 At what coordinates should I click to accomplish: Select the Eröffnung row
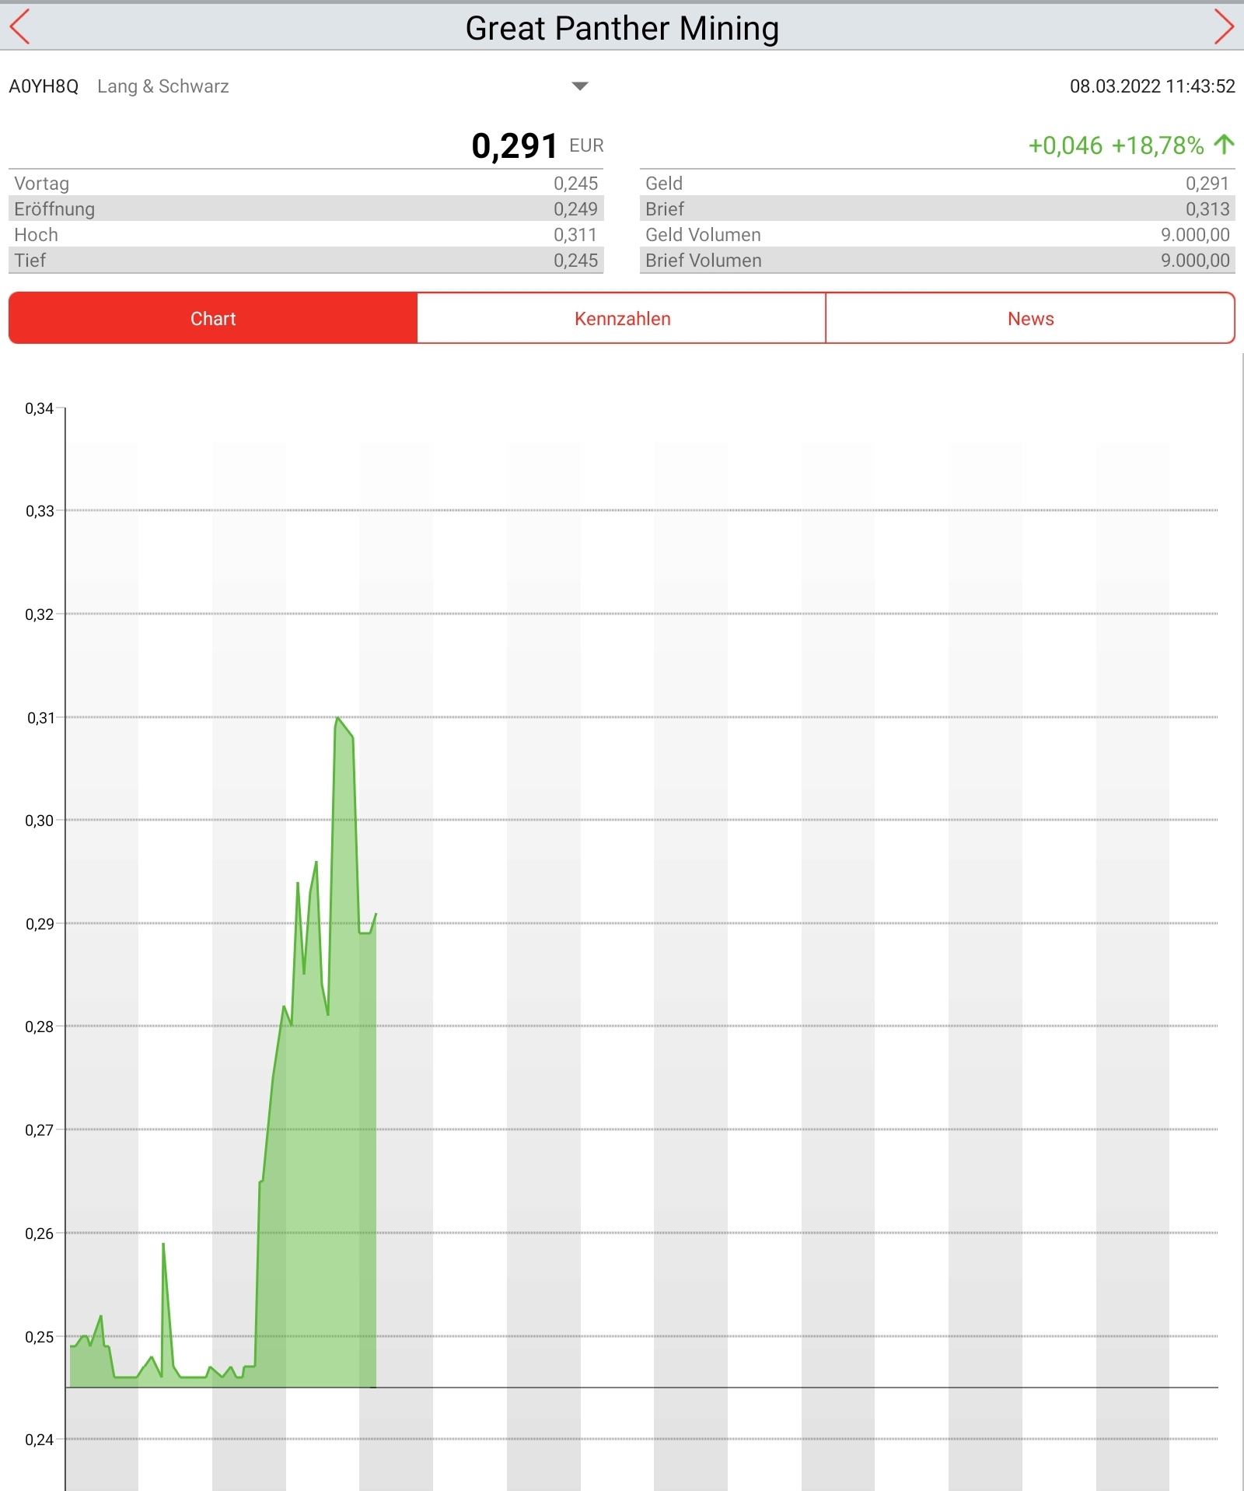[x=306, y=209]
